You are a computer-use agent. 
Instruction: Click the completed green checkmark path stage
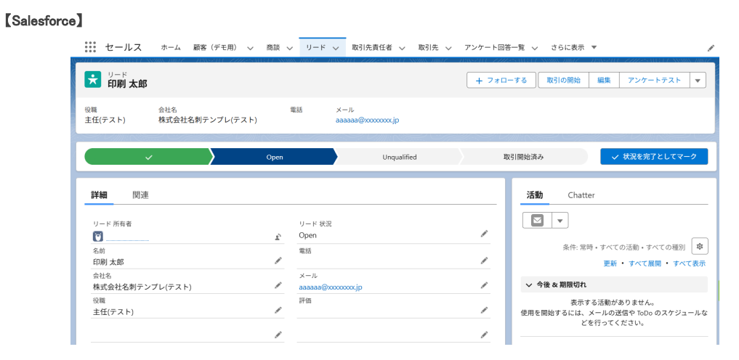pos(148,157)
